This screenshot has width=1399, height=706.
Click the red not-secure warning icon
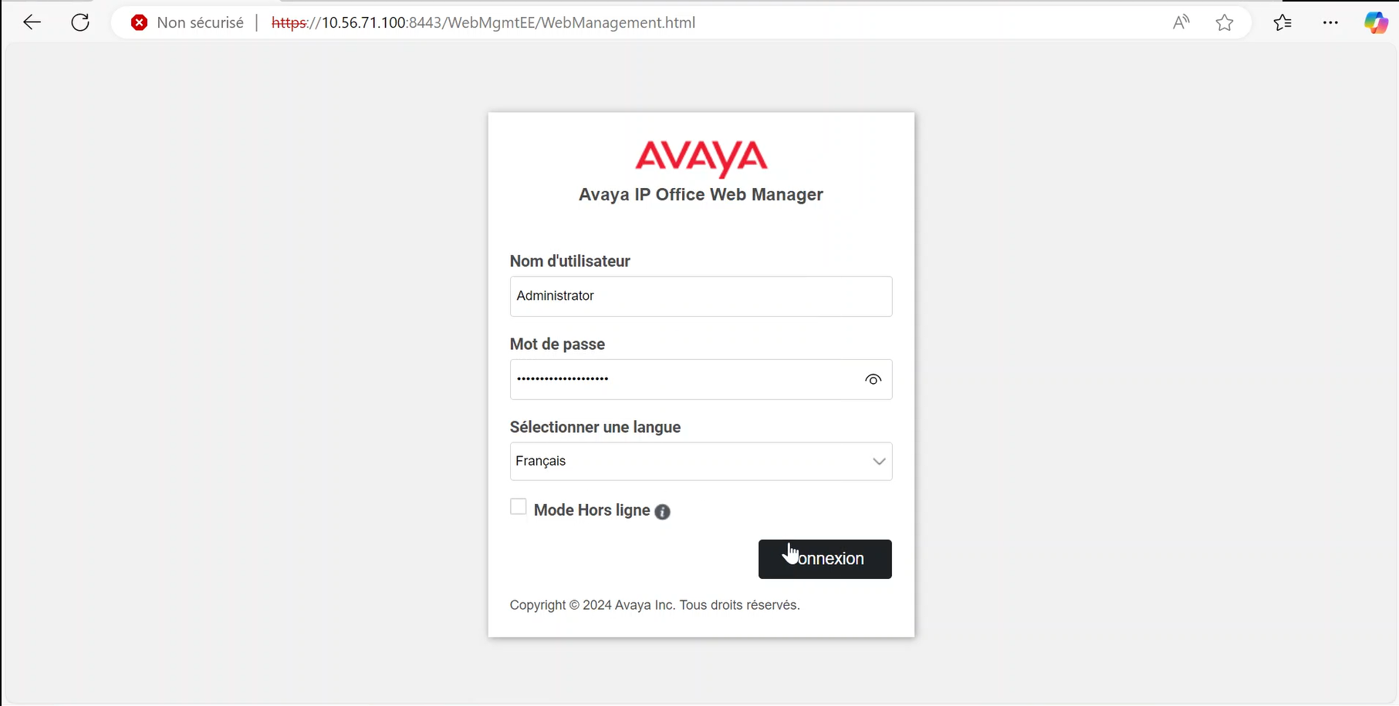139,22
